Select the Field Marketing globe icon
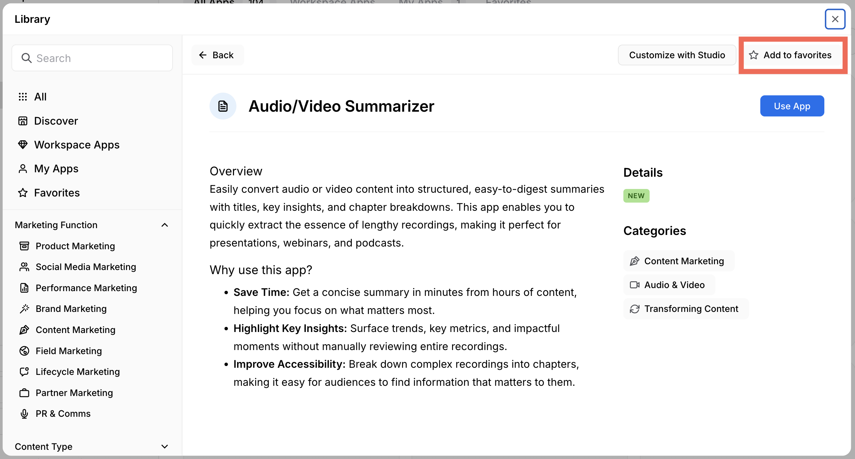This screenshot has width=855, height=459. [x=24, y=351]
